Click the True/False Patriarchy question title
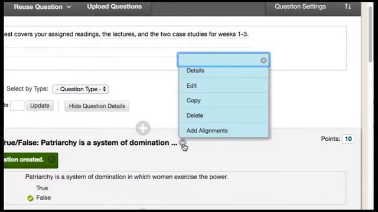This screenshot has height=212, width=378. click(90, 143)
